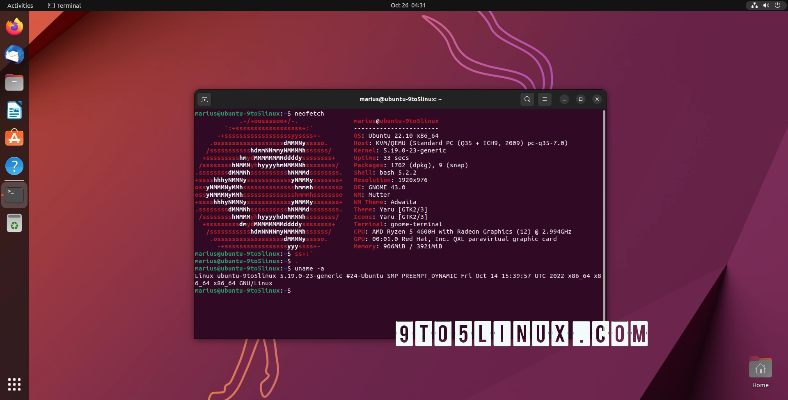Image resolution: width=788 pixels, height=400 pixels.
Task: Open the Terminal hamburger menu
Action: [545, 99]
